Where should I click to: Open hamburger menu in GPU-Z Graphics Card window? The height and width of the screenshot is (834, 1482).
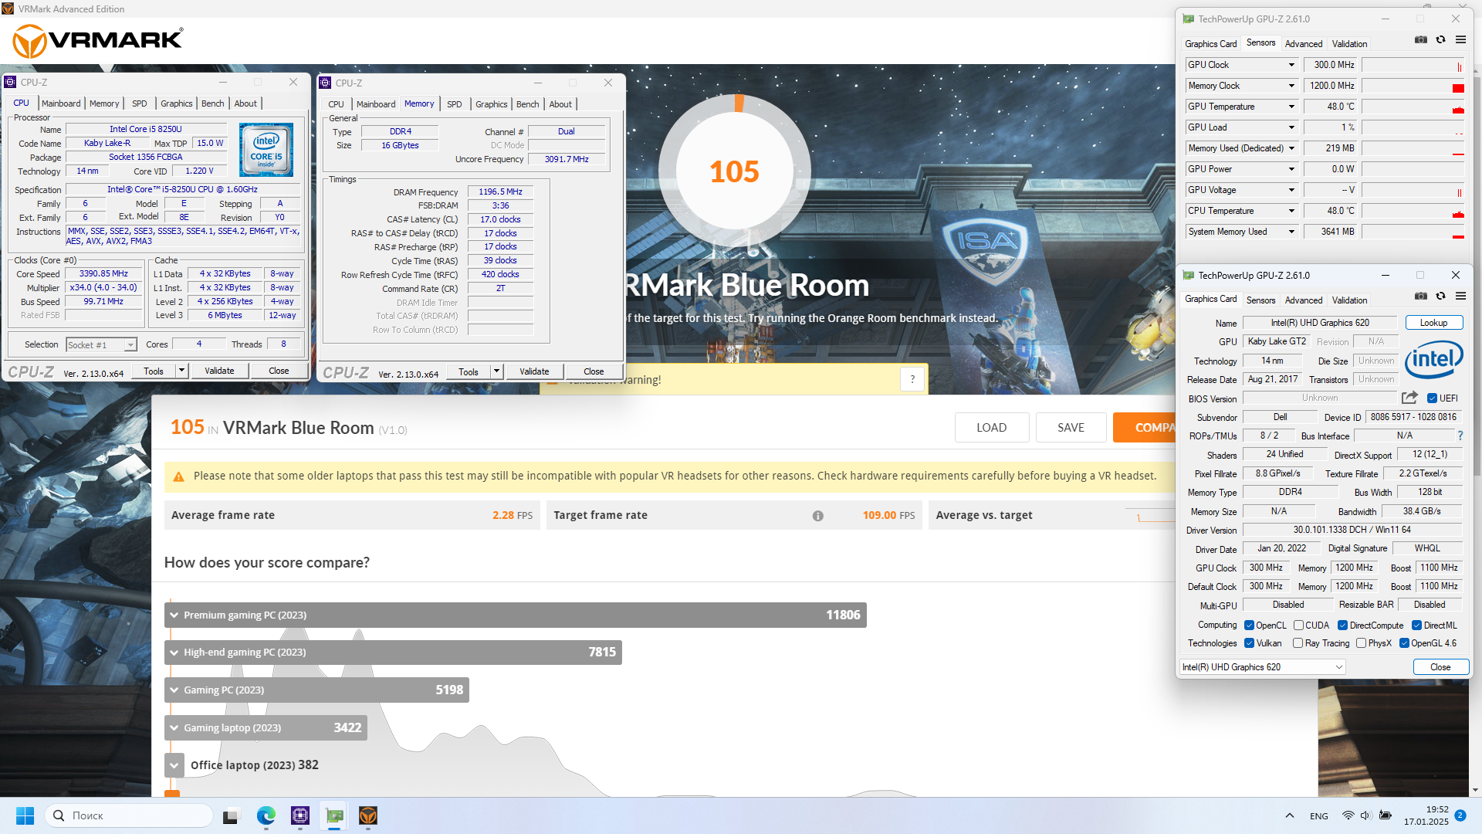pyautogui.click(x=1460, y=297)
